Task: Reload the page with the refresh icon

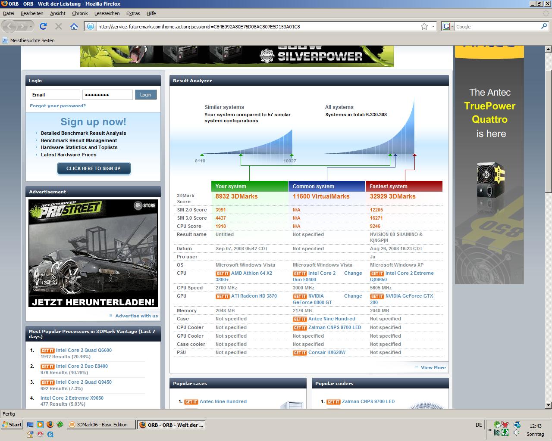Action: click(x=43, y=26)
